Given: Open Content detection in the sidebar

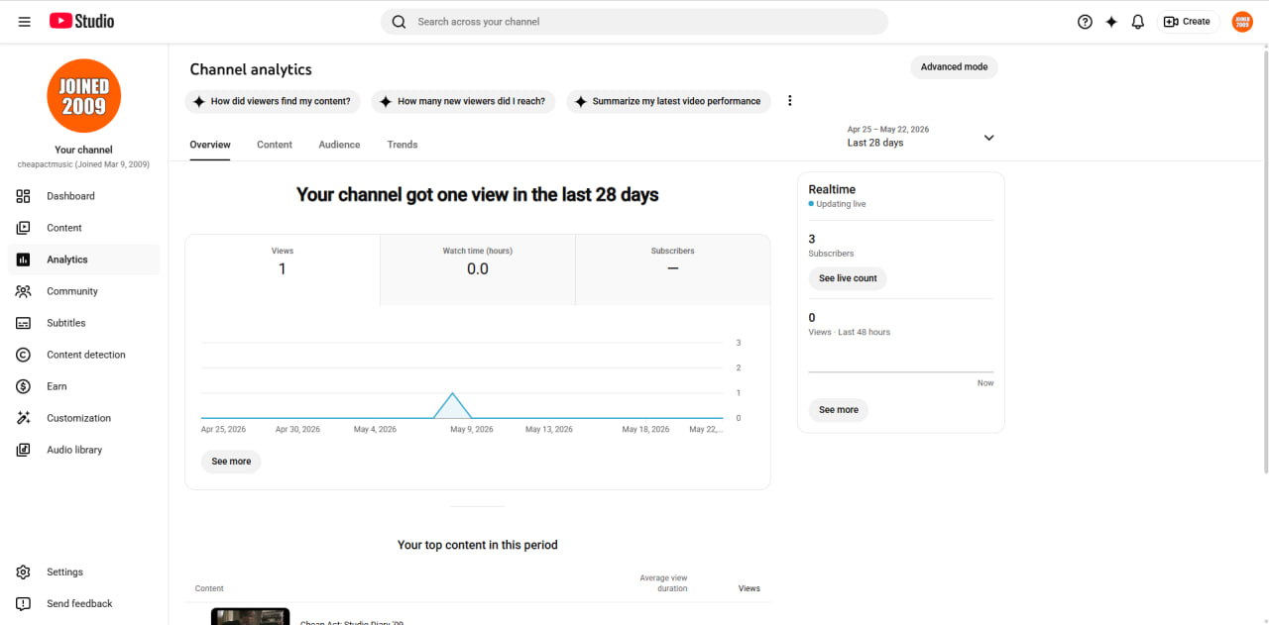Looking at the screenshot, I should pyautogui.click(x=84, y=355).
